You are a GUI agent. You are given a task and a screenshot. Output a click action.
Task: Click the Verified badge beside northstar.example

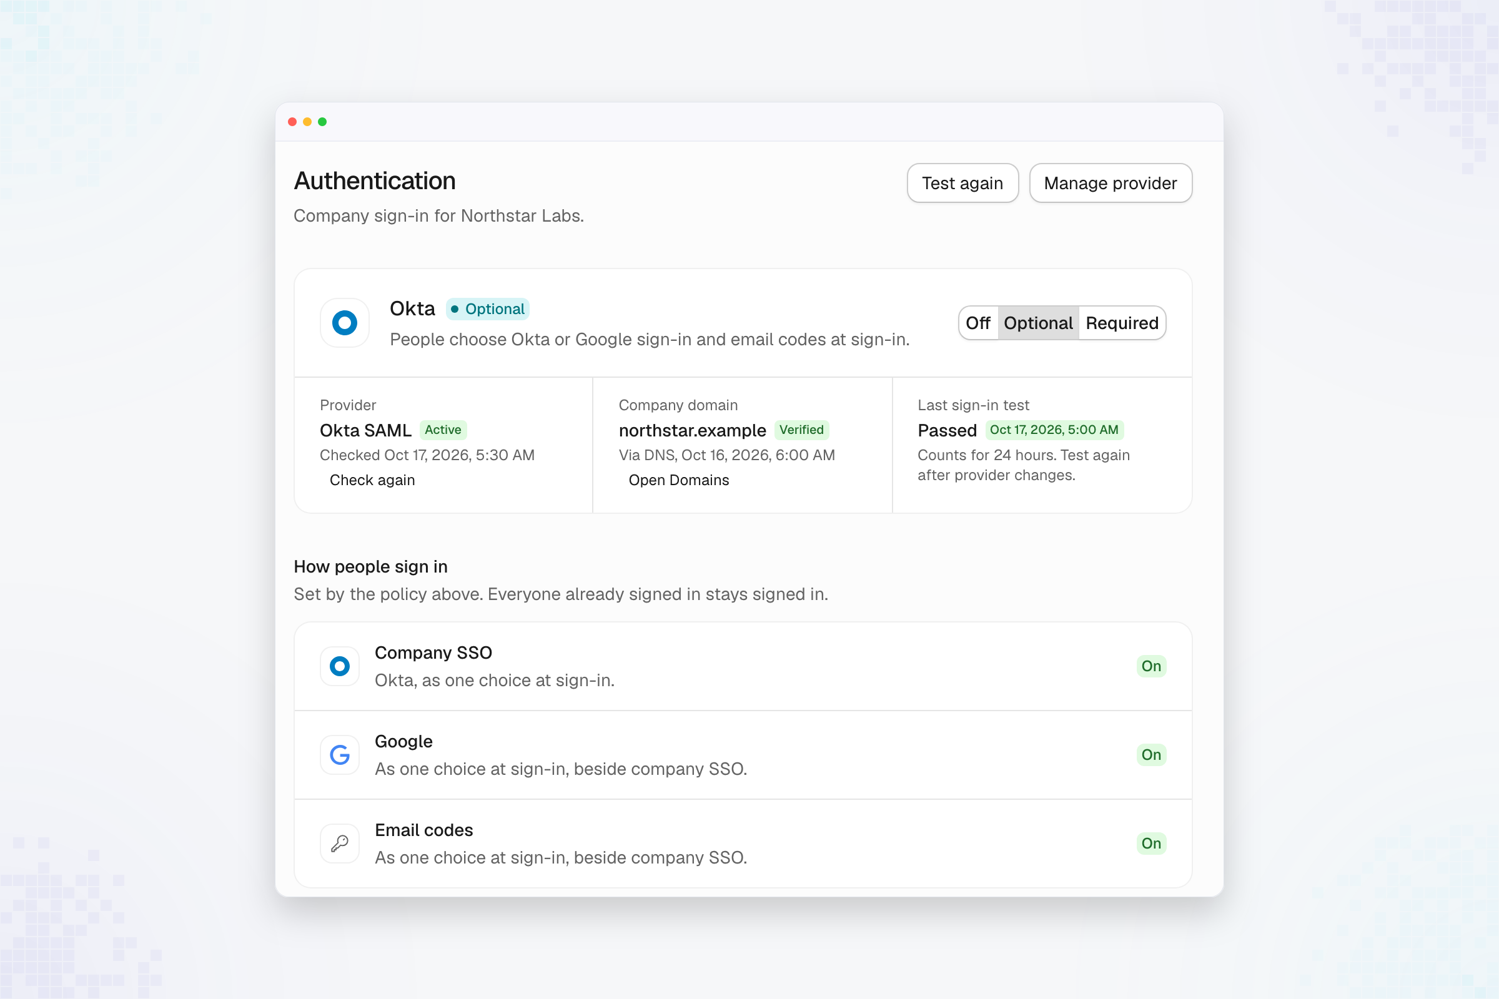point(802,430)
